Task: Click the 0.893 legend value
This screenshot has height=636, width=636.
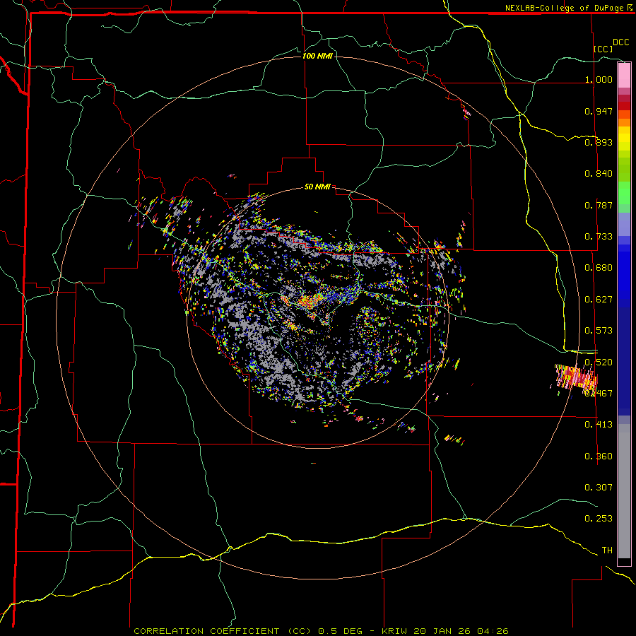Action: [x=599, y=142]
